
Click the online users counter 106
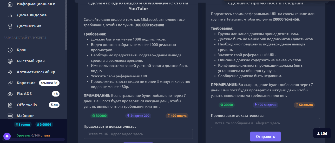[x=322, y=133]
